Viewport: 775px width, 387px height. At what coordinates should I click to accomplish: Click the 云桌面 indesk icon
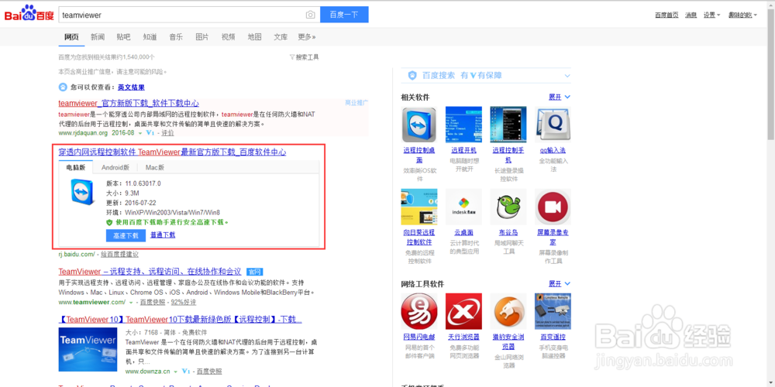[463, 207]
